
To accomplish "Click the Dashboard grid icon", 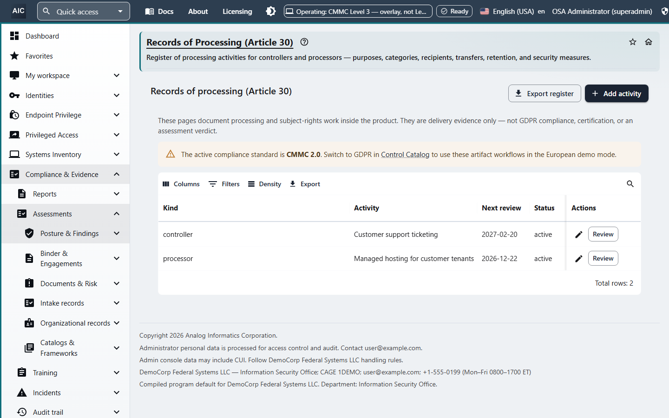I will (x=14, y=36).
